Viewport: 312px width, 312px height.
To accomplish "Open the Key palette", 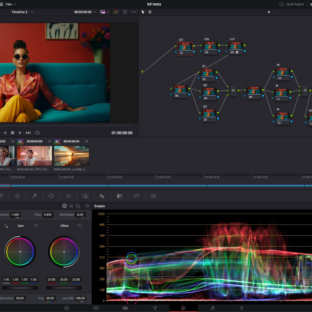I will pyautogui.click(x=119, y=196).
